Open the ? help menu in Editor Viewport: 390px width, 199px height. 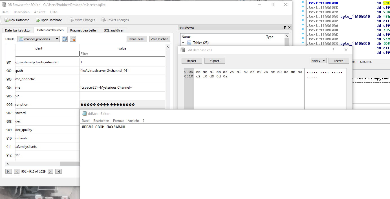coord(144,120)
